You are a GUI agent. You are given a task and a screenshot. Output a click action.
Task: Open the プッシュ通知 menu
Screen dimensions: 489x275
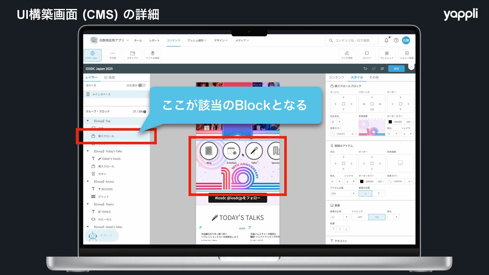197,40
